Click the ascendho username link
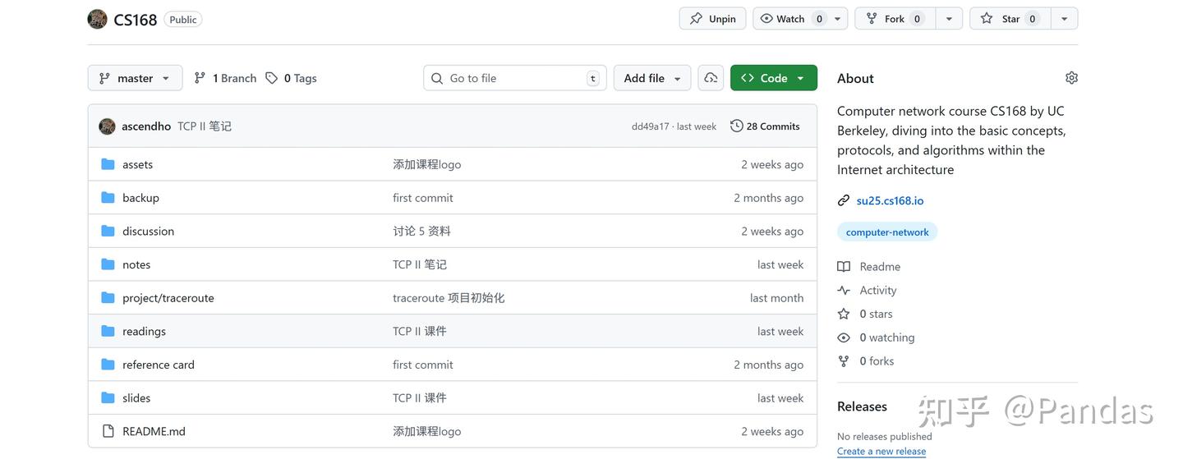The width and height of the screenshot is (1183, 459). coord(146,126)
